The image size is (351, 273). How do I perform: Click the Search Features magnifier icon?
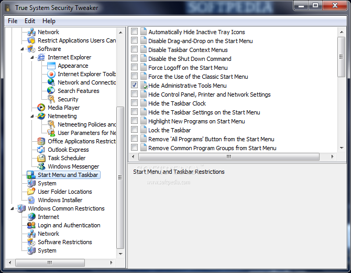click(51, 91)
